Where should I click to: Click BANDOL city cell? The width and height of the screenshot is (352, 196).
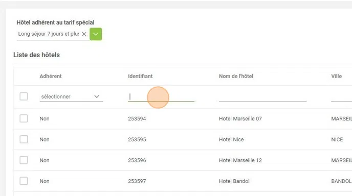(341, 181)
